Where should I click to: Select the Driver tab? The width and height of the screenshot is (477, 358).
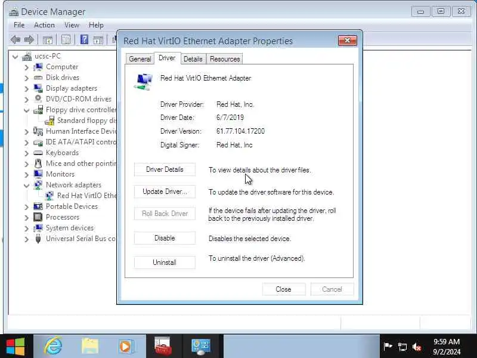(x=167, y=58)
